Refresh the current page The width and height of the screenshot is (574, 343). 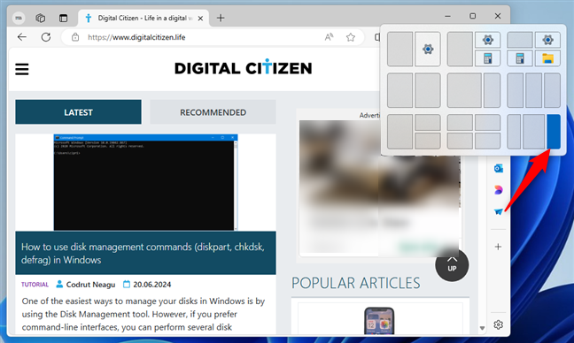pyautogui.click(x=46, y=37)
